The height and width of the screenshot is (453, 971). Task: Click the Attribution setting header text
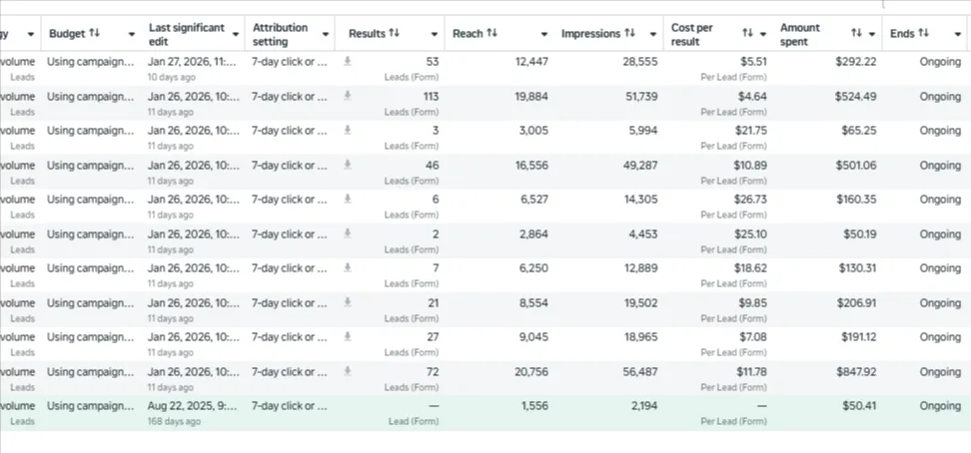pyautogui.click(x=281, y=34)
